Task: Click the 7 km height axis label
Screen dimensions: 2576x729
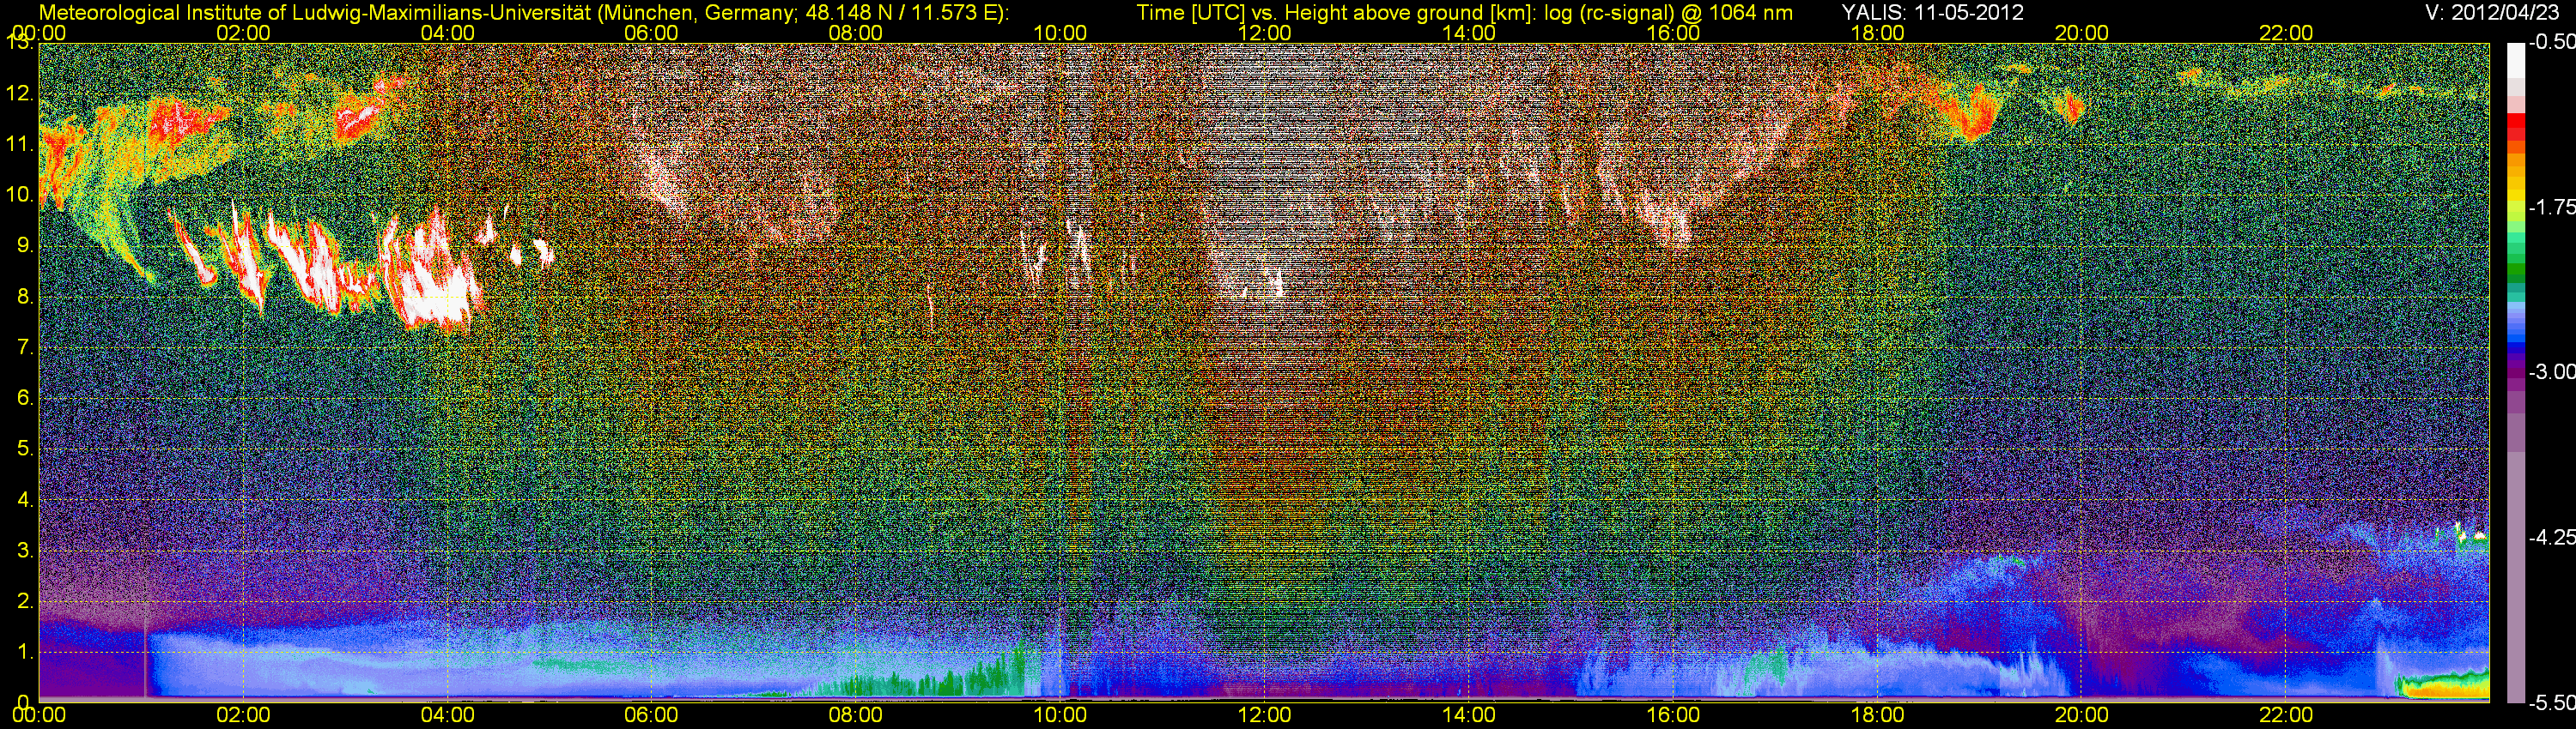Action: [25, 347]
